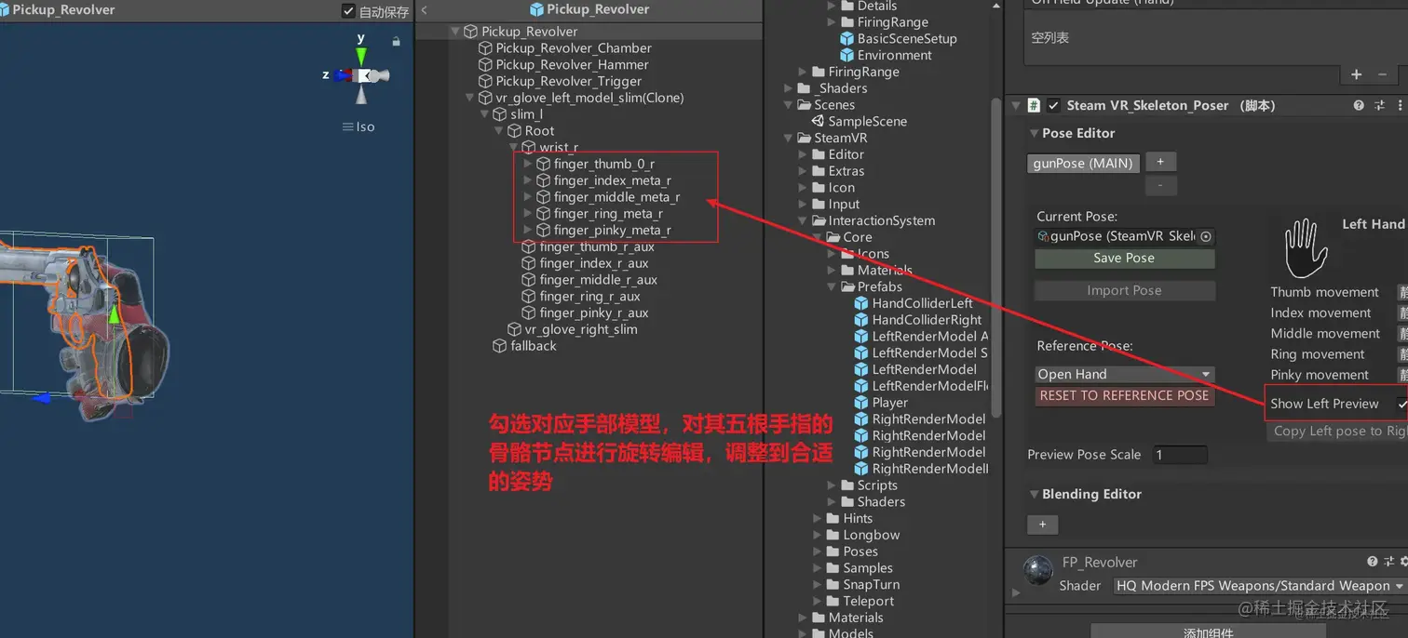Image resolution: width=1408 pixels, height=638 pixels.
Task: Toggle Iso projection mode in scene view
Action: pyautogui.click(x=359, y=126)
